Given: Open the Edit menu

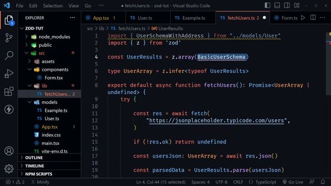Looking at the screenshot, I should pyautogui.click(x=33, y=6).
